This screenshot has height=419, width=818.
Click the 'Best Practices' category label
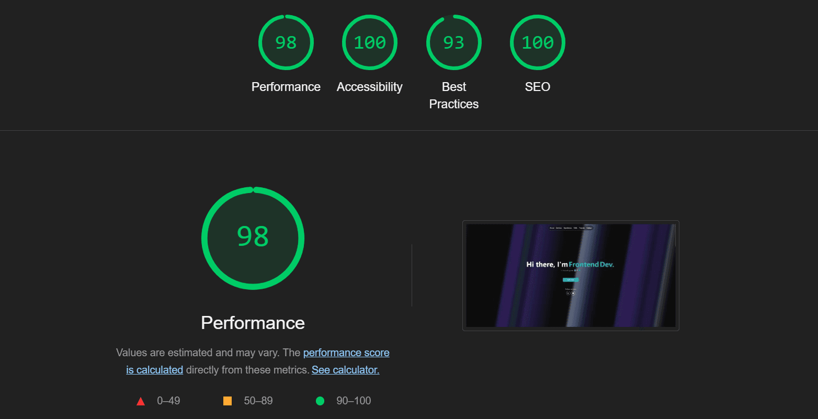[x=454, y=95]
